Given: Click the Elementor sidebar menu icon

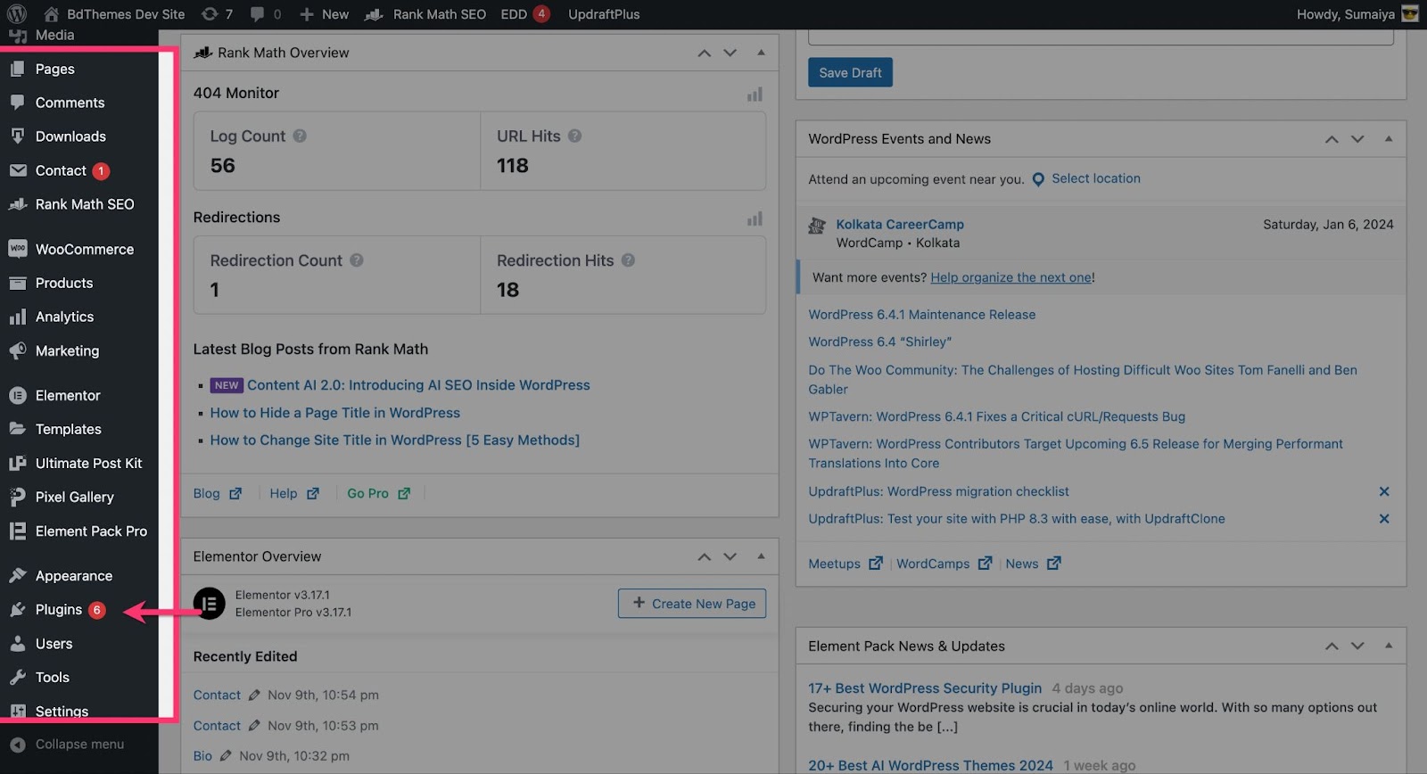Looking at the screenshot, I should (x=18, y=396).
